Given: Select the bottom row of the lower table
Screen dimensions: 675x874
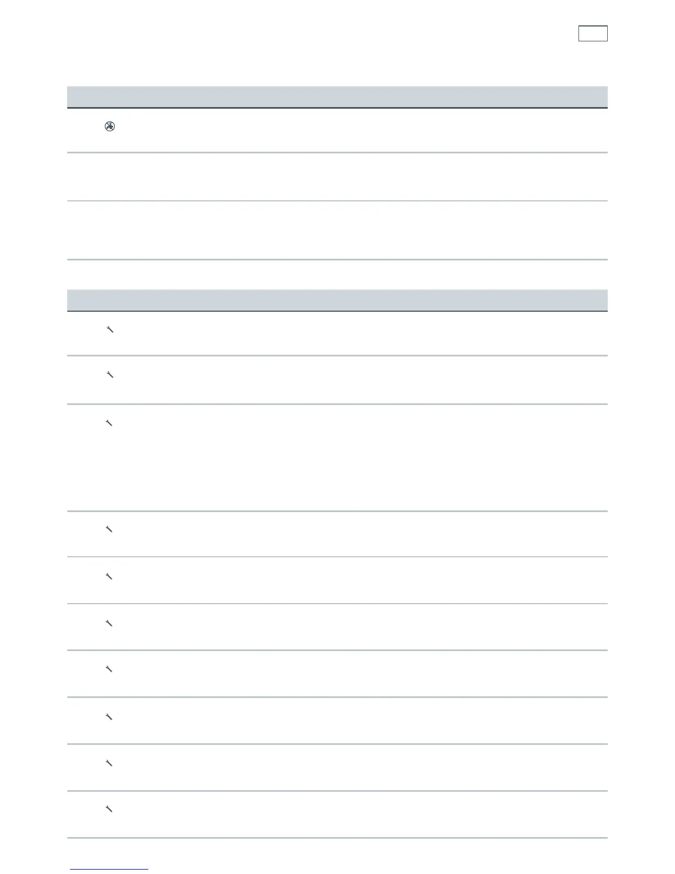Looking at the screenshot, I should click(x=337, y=814).
